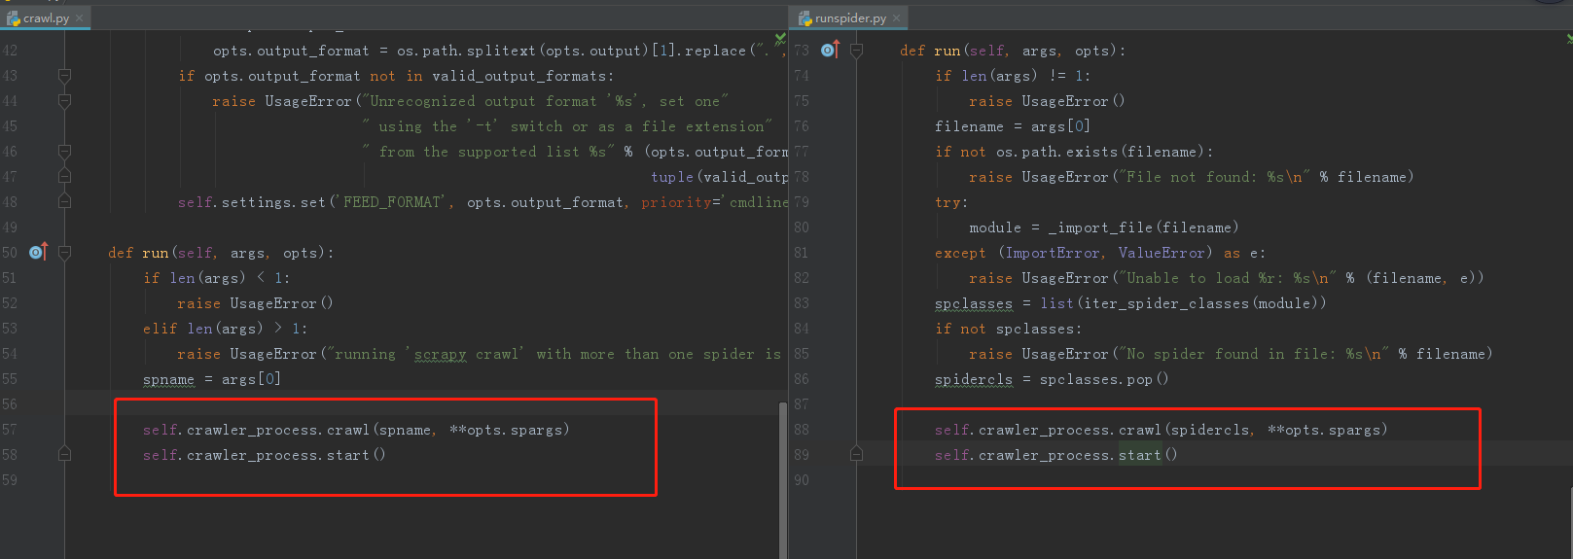Click 'elif len(args) > 1:' in crawl.py
This screenshot has height=559, width=1573.
pos(225,329)
